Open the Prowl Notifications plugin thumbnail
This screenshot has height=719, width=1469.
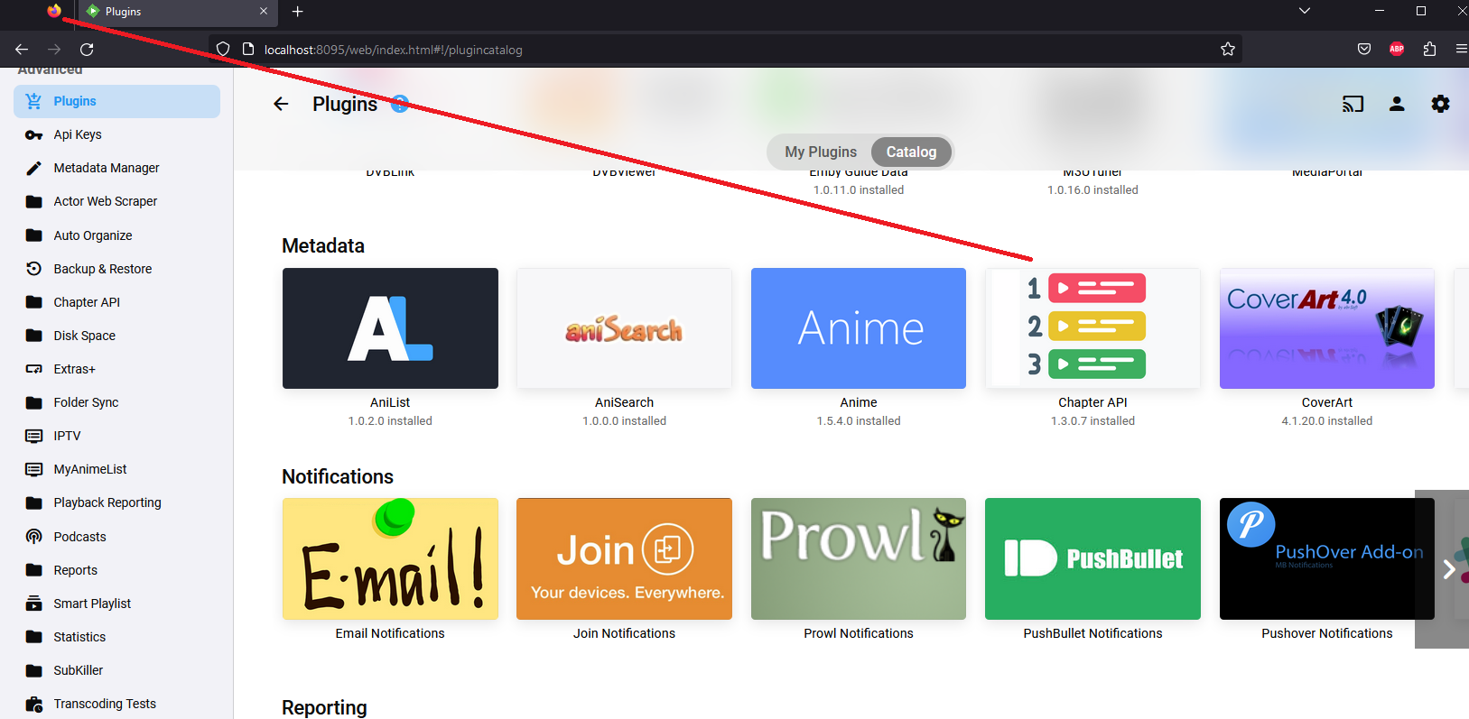859,559
